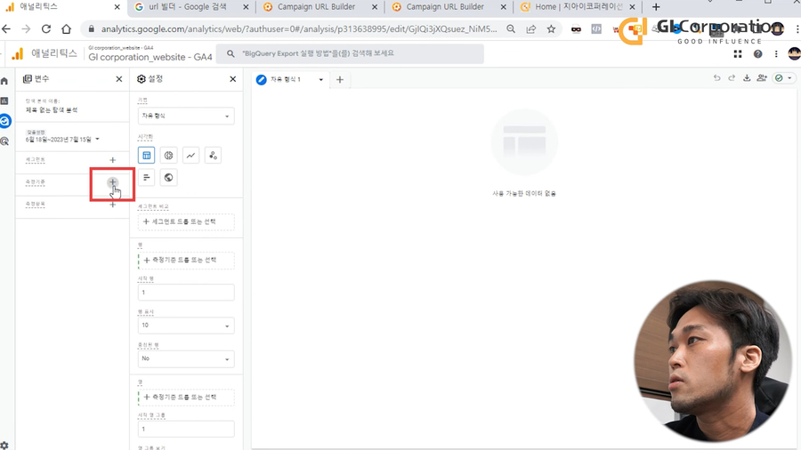Select the scatter plot visualization icon
This screenshot has width=801, height=450.
(x=213, y=155)
